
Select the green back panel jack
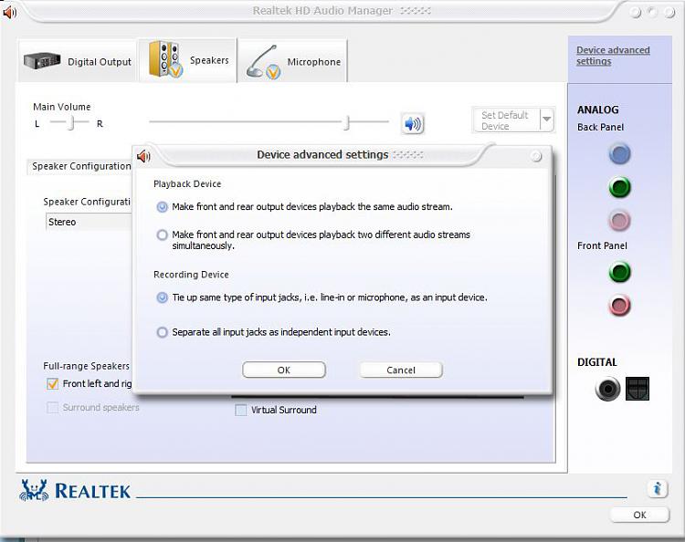619,187
